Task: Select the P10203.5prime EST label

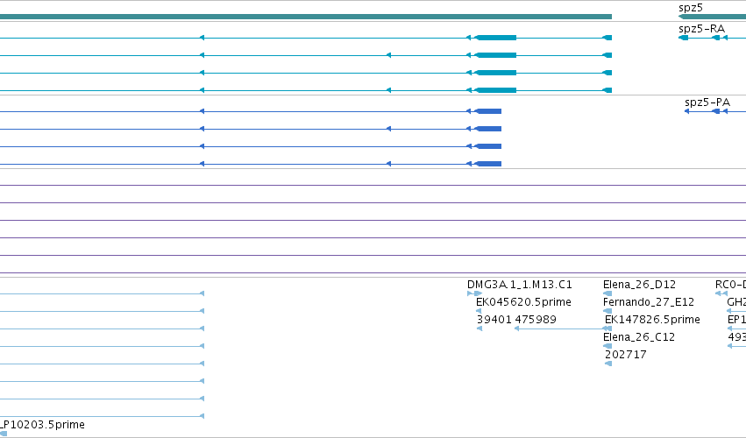Action: (42, 424)
